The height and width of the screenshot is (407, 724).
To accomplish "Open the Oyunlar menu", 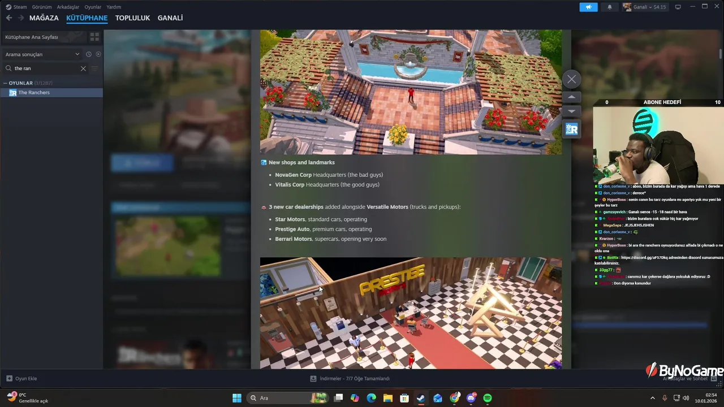I will click(x=93, y=7).
